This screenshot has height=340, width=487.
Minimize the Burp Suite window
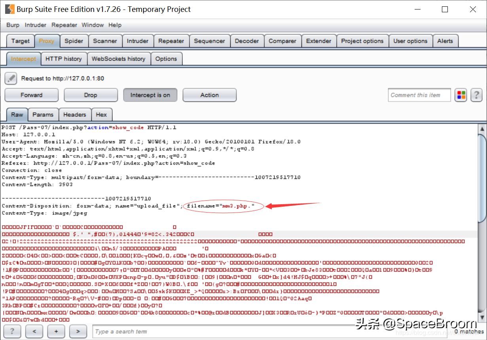click(417, 9)
